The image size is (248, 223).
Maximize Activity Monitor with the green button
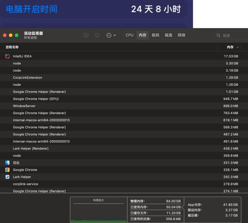coord(17,35)
